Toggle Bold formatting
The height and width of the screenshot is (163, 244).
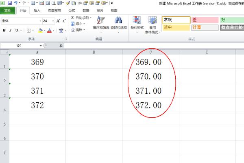click(4, 31)
